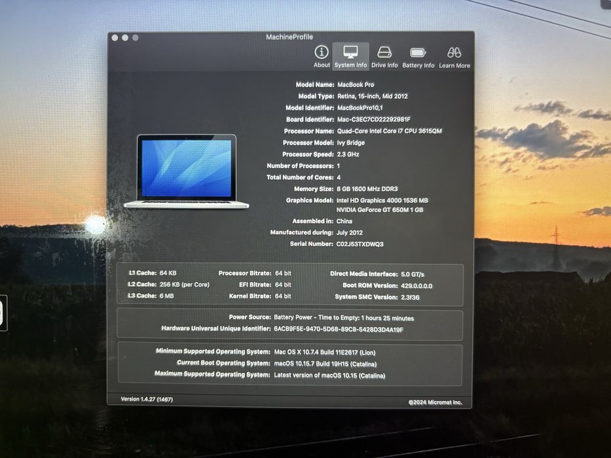Click the MacBook Pro laptop image
This screenshot has width=611, height=458.
(186, 171)
